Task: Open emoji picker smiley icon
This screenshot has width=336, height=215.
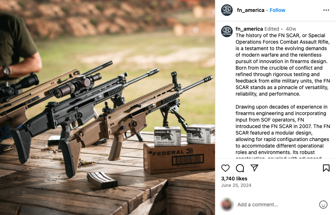Action: [x=323, y=205]
